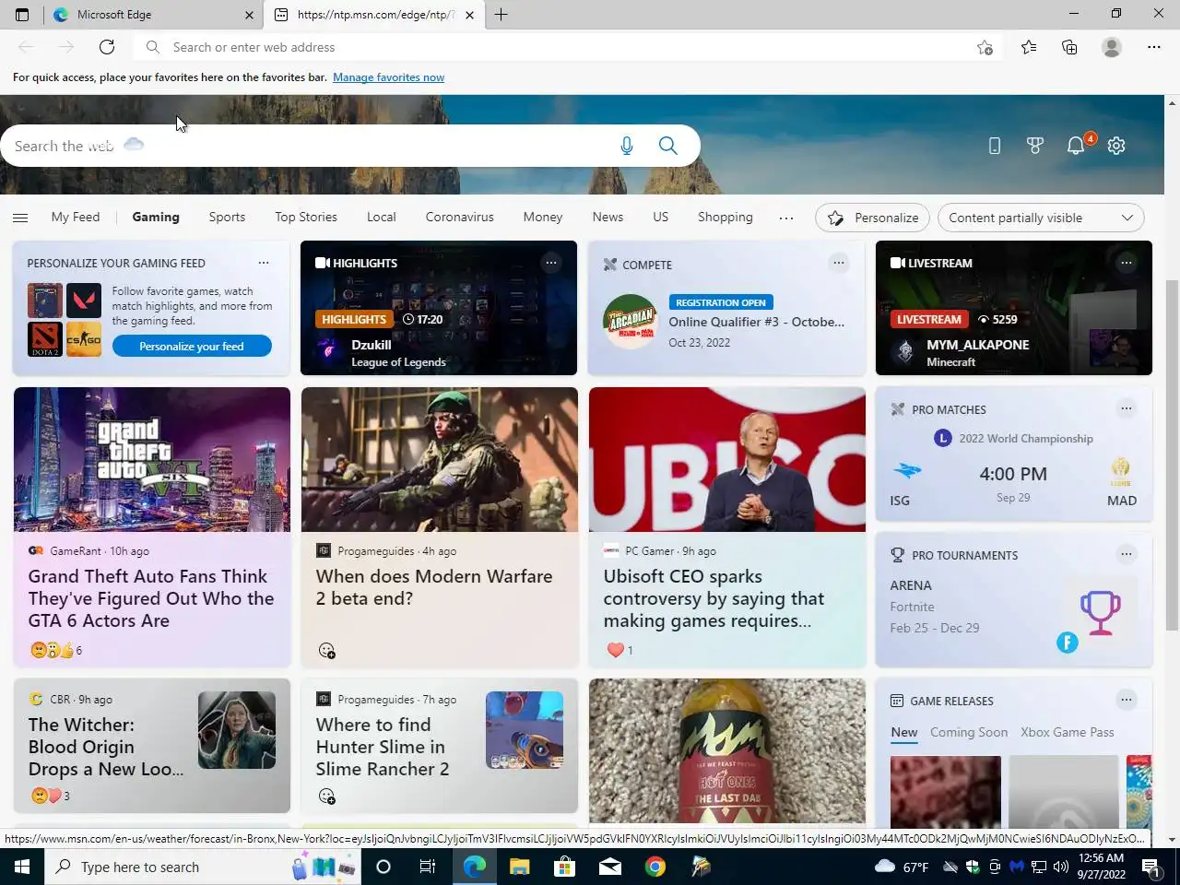
Task: Open more options on Pro Matches card
Action: (1126, 408)
